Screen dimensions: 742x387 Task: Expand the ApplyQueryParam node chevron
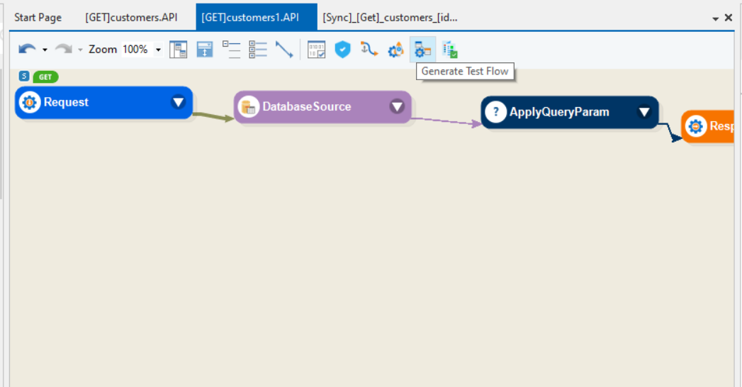pyautogui.click(x=644, y=112)
